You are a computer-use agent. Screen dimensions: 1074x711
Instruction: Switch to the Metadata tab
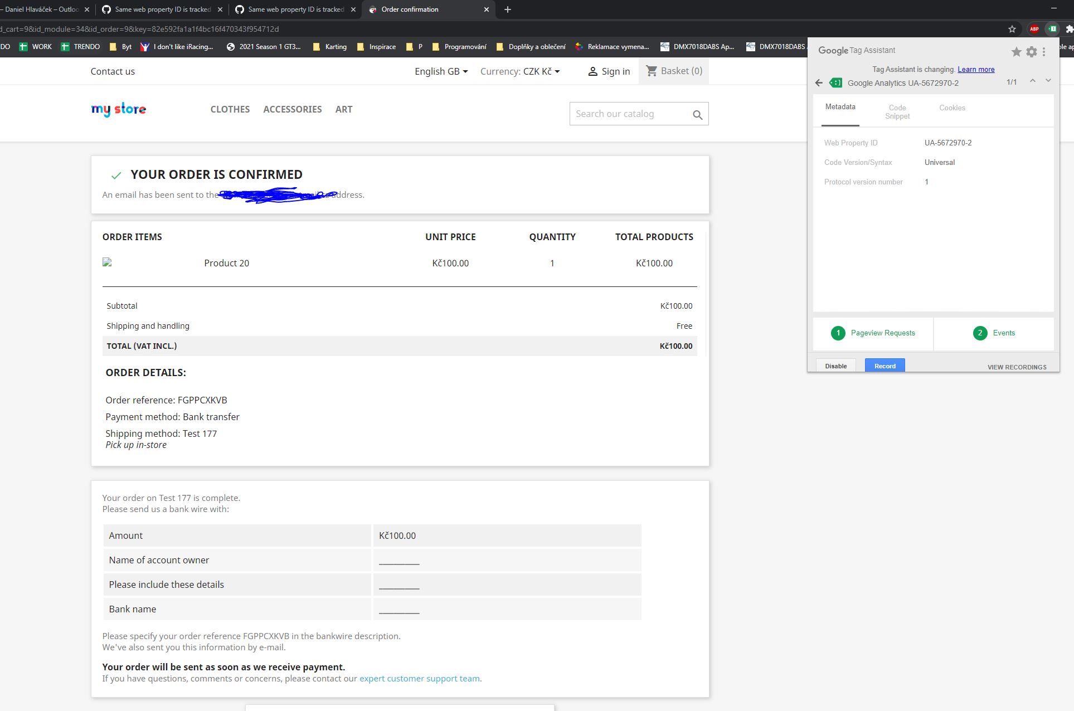[x=840, y=107]
